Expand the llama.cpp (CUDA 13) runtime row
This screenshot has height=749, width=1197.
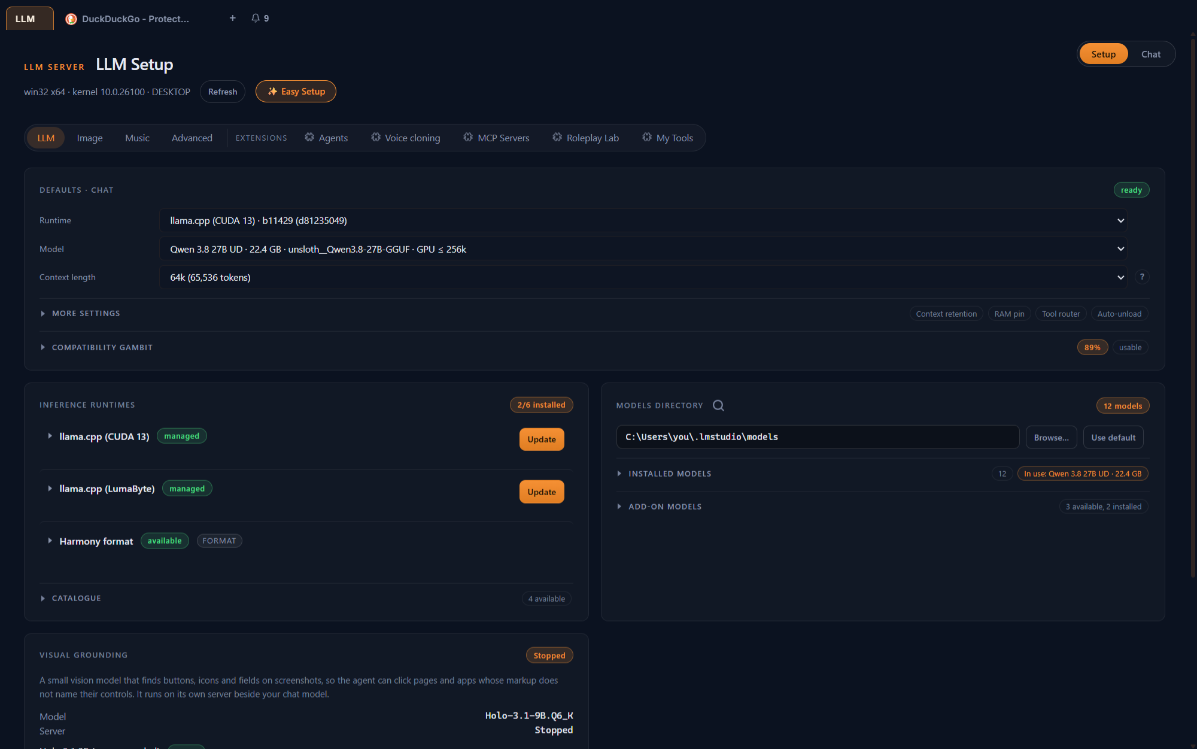[50, 436]
